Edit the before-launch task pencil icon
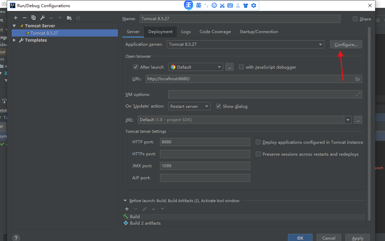Viewport: 385px width, 241px height. (145, 209)
